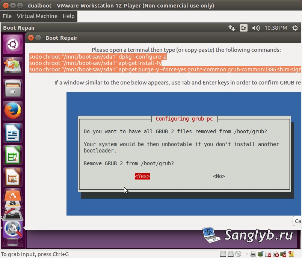Open the network connections indicator
302x258 pixels.
232,28
